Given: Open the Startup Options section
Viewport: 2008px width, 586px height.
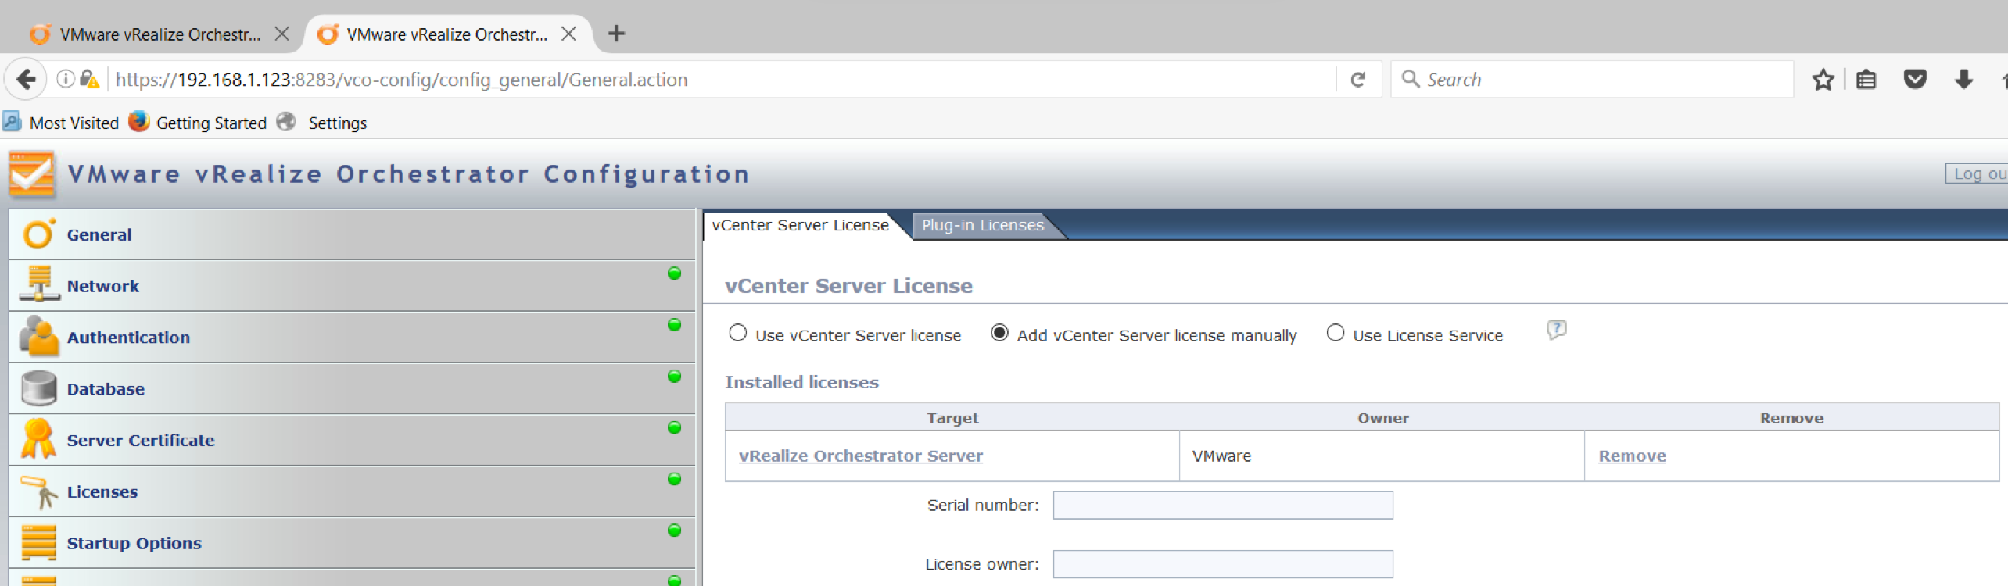Looking at the screenshot, I should coord(352,543).
